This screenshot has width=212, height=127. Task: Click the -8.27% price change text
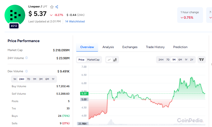58,15
